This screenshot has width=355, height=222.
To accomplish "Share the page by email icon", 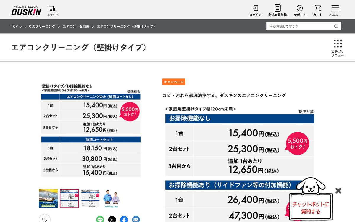I will coord(136,219).
